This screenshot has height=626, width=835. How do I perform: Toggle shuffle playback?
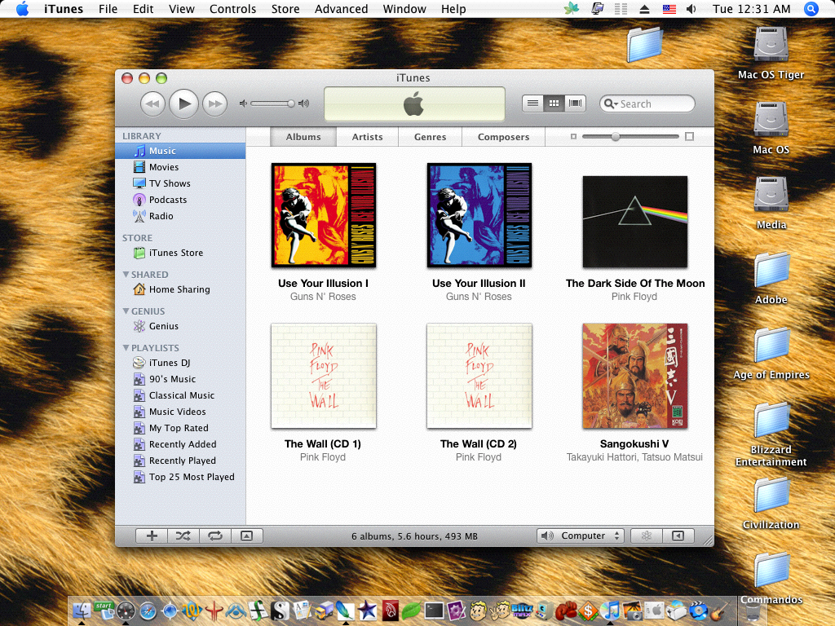click(183, 536)
